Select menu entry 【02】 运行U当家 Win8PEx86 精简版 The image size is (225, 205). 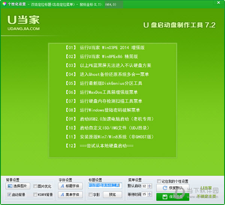[102, 56]
